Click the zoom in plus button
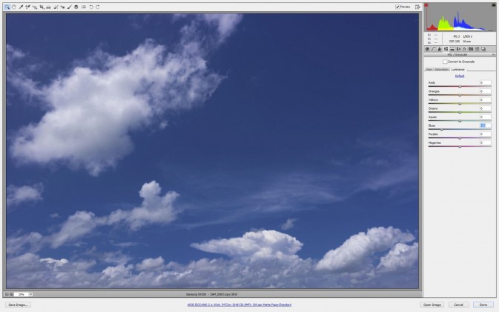Image resolution: width=499 pixels, height=312 pixels. point(11,294)
